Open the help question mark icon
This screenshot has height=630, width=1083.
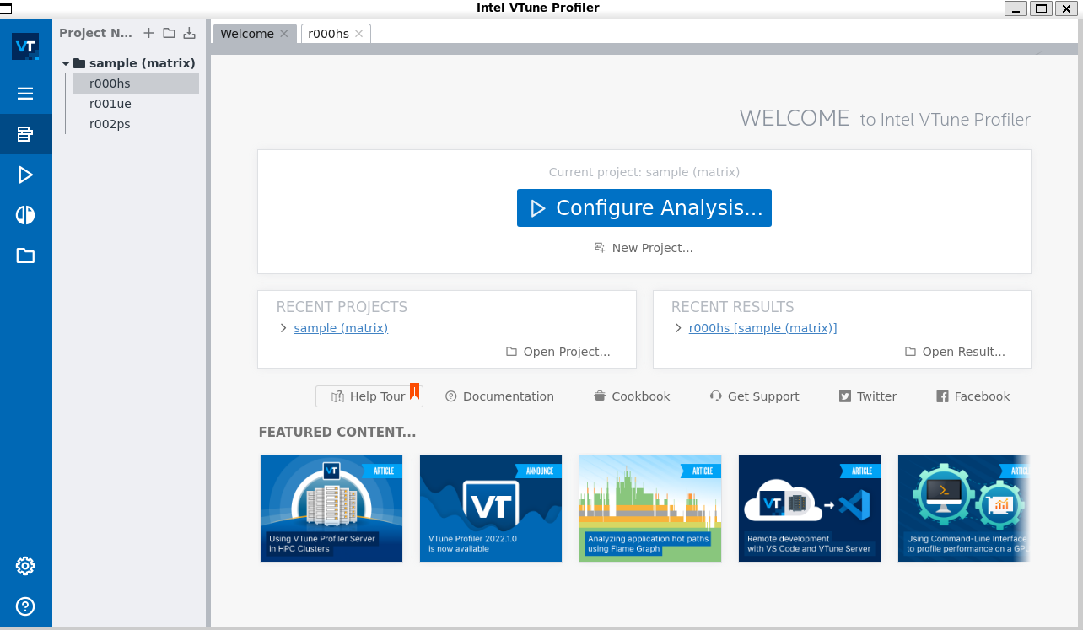coord(25,606)
